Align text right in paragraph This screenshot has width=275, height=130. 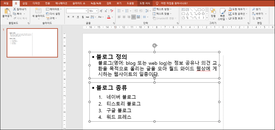click(129, 17)
